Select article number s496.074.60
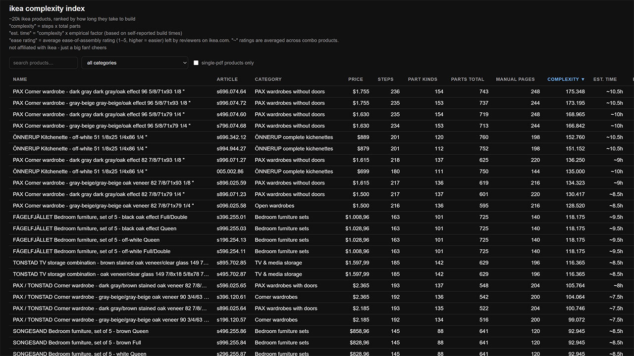This screenshot has width=634, height=356. pos(231,114)
